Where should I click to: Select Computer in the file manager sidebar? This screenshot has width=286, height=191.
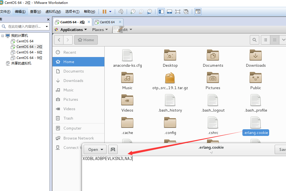pos(78,128)
